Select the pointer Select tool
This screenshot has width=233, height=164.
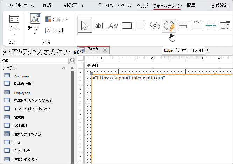tap(85, 26)
